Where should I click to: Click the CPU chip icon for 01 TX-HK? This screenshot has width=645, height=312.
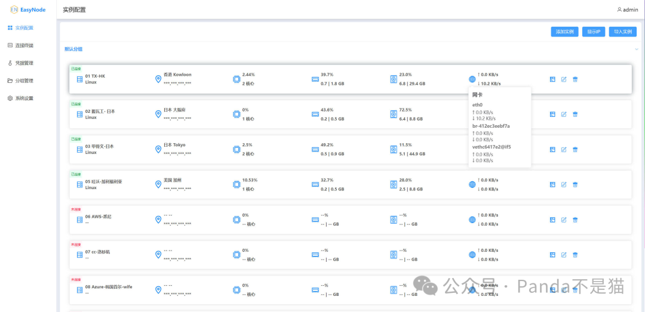(x=236, y=79)
